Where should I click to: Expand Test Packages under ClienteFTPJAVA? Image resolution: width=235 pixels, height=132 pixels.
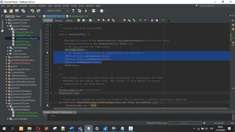point(8,48)
